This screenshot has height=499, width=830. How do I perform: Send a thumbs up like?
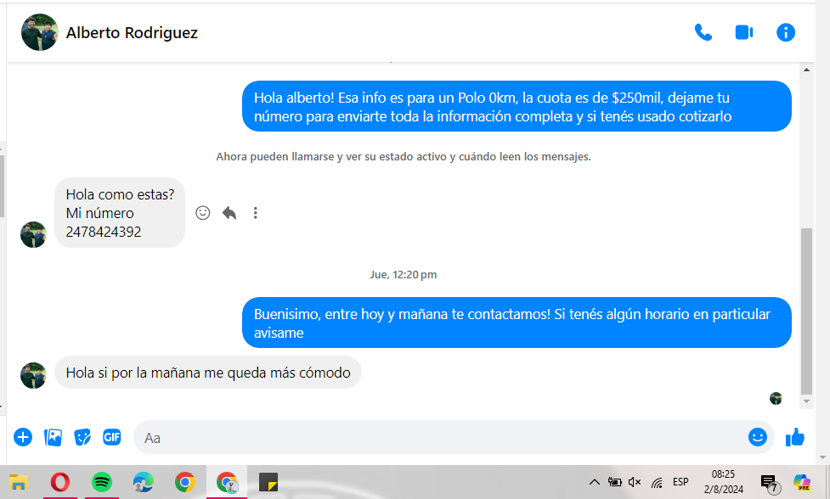(x=795, y=438)
